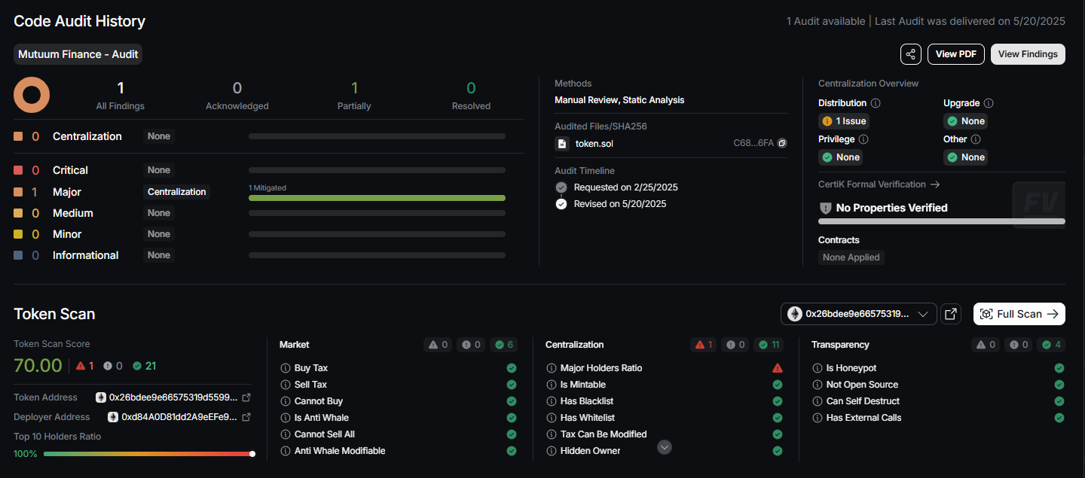Viewport: 1085px width, 478px height.
Task: Click the Medium severity row label
Action: tap(73, 213)
